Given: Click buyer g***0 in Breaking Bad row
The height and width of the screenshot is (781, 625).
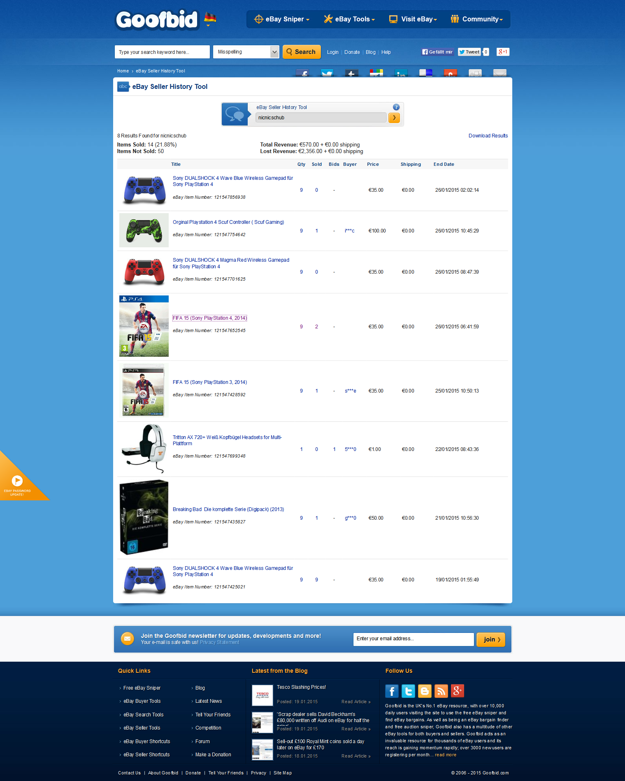Looking at the screenshot, I should pyautogui.click(x=351, y=518).
